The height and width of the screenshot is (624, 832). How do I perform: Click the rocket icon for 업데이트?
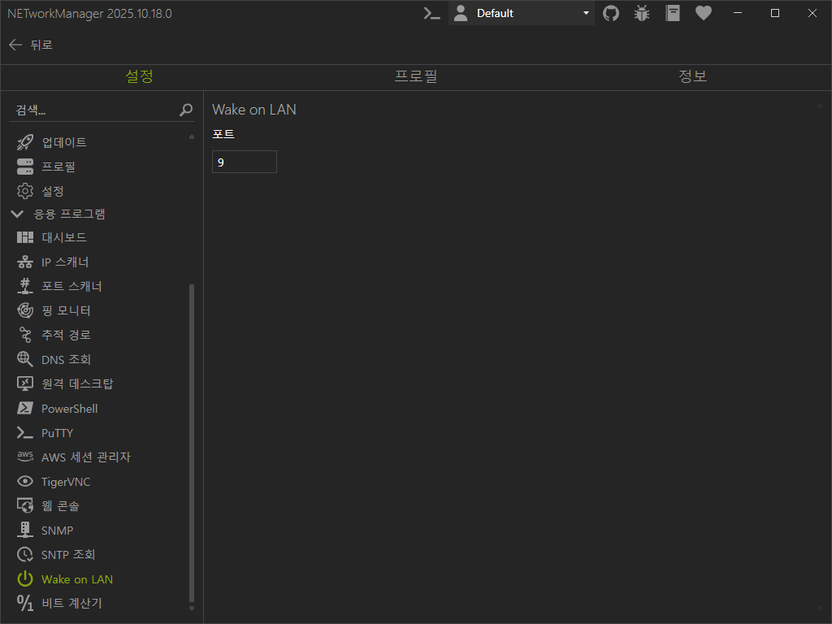pyautogui.click(x=25, y=142)
